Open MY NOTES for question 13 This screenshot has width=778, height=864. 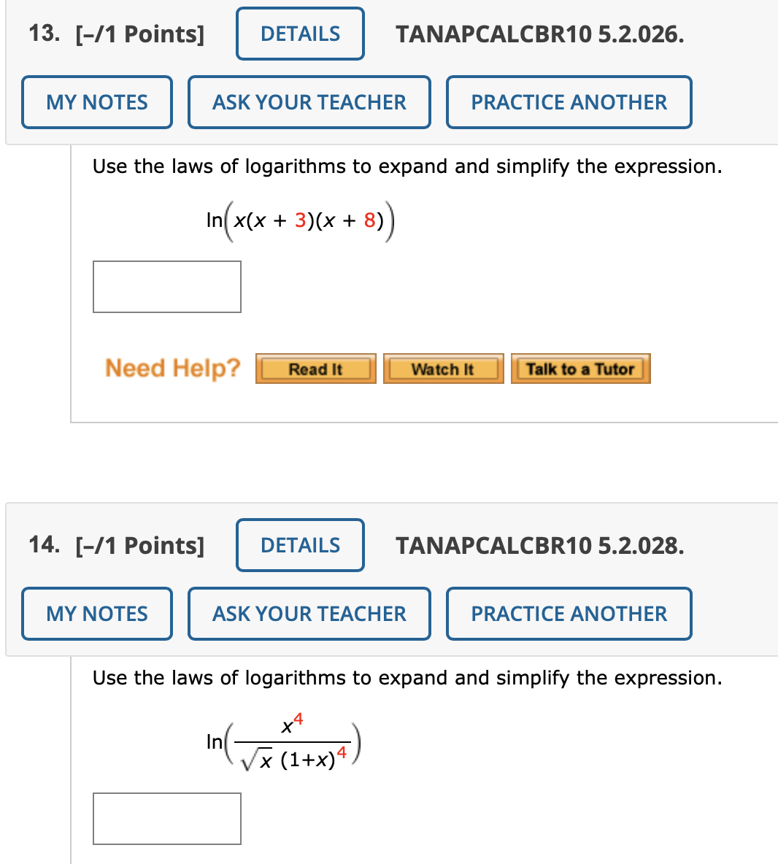pos(96,102)
